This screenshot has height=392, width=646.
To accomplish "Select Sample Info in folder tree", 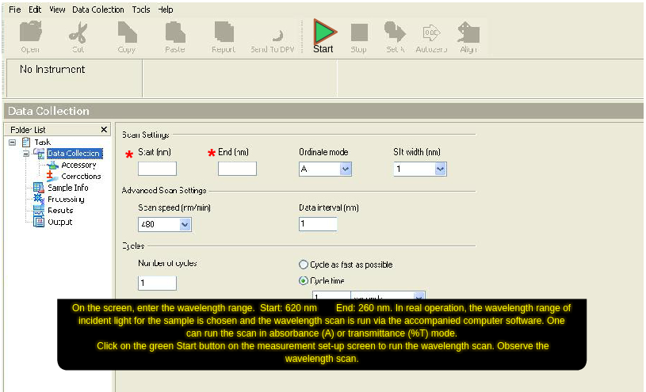I will tap(67, 188).
